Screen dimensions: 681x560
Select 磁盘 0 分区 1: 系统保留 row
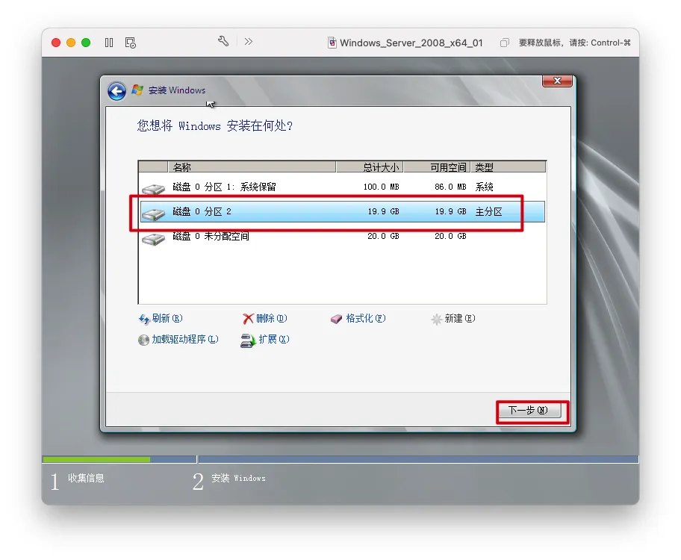coord(342,187)
